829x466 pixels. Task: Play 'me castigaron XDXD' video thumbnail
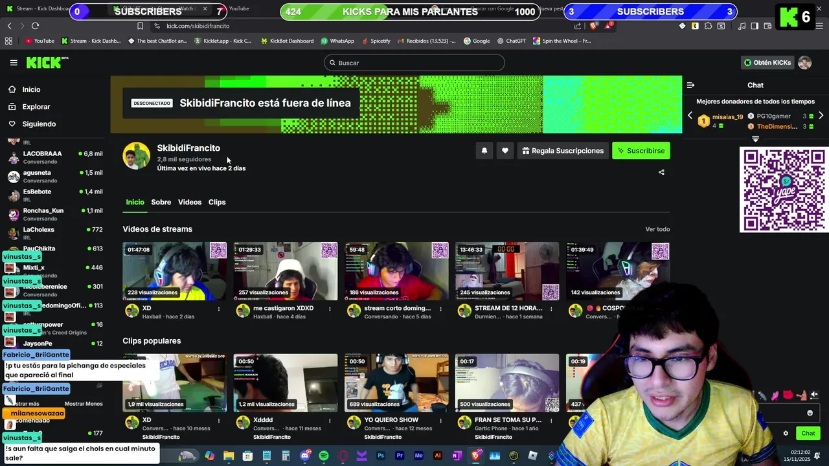286,271
